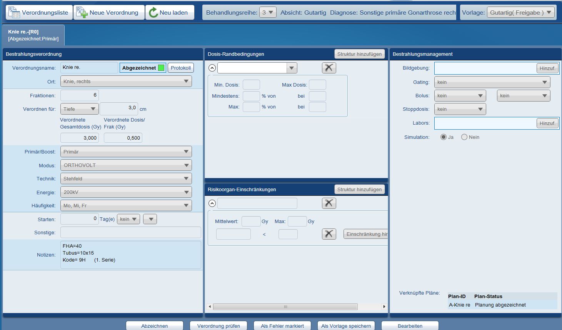This screenshot has height=330, width=562.
Task: Click the Neue Verordnung plus icon
Action: coord(82,12)
